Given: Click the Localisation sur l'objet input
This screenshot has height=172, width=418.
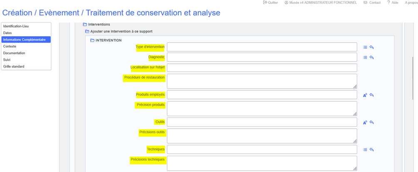Looking at the screenshot, I should click(262, 67).
